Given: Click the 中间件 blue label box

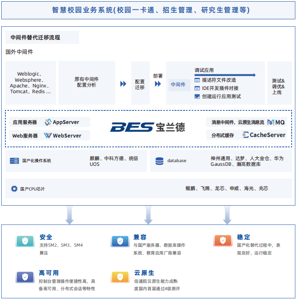Looking at the screenshot, I should point(179,85).
